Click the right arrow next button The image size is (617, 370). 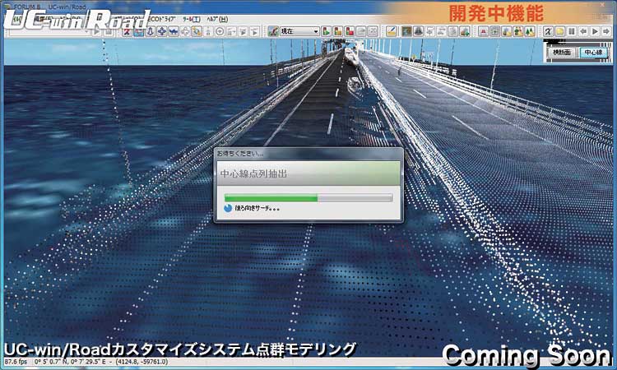click(606, 31)
